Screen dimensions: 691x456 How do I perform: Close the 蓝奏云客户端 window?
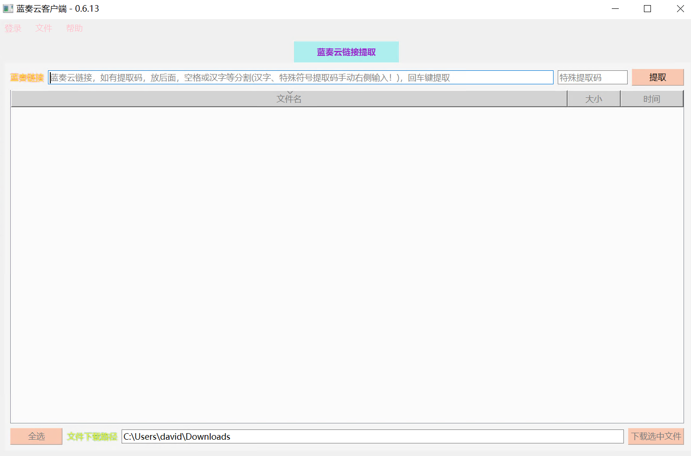click(x=680, y=8)
